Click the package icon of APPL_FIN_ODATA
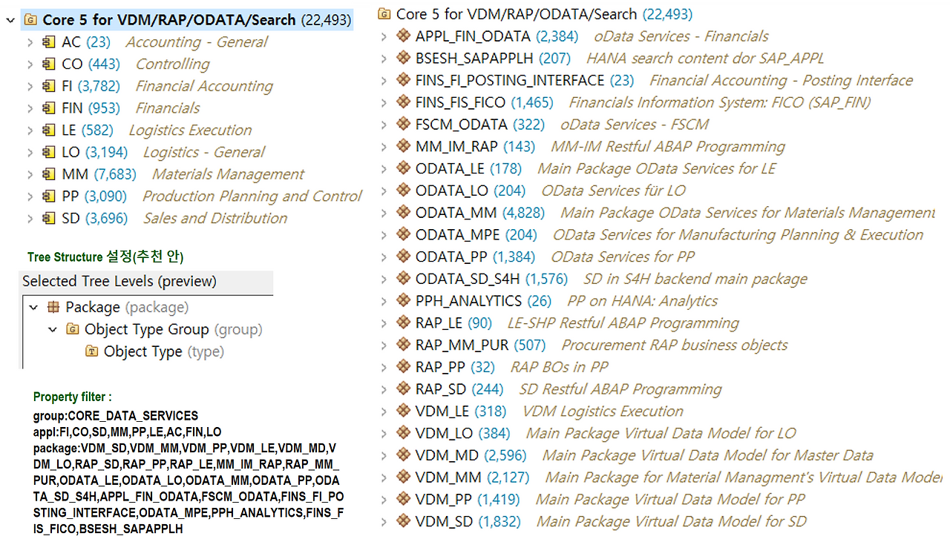950x539 pixels. click(x=403, y=36)
